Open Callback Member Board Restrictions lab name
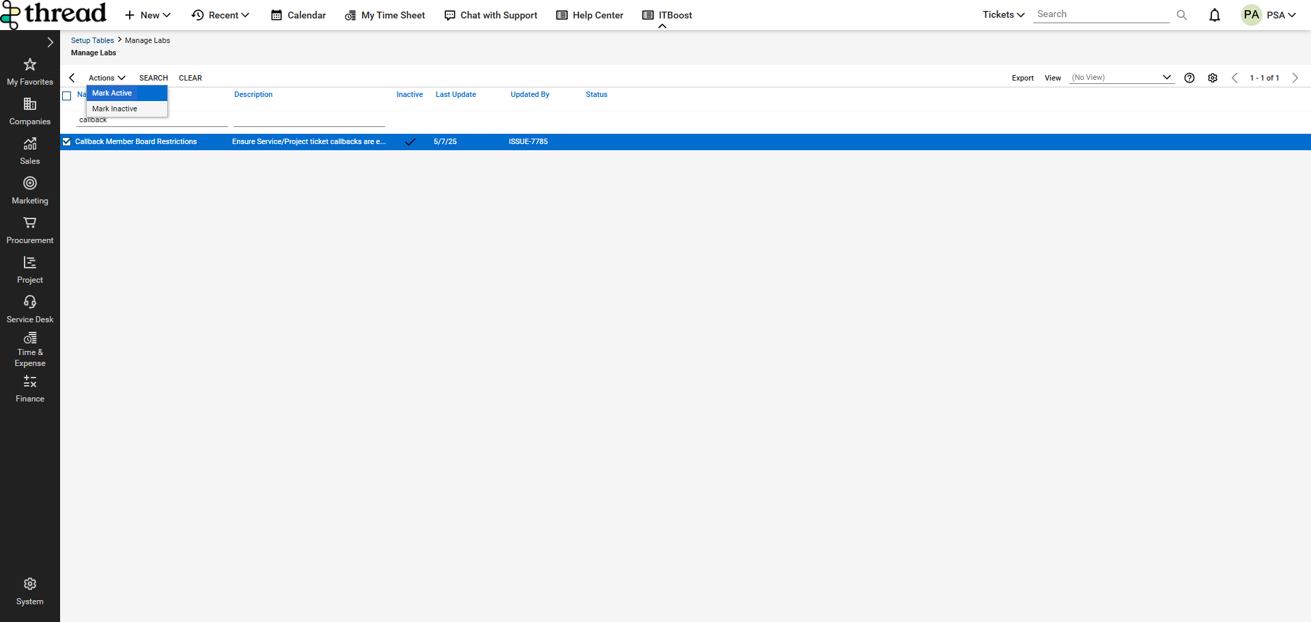 click(136, 142)
